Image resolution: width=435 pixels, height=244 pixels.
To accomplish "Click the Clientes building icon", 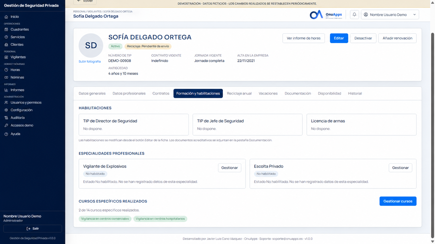I will pos(6,44).
